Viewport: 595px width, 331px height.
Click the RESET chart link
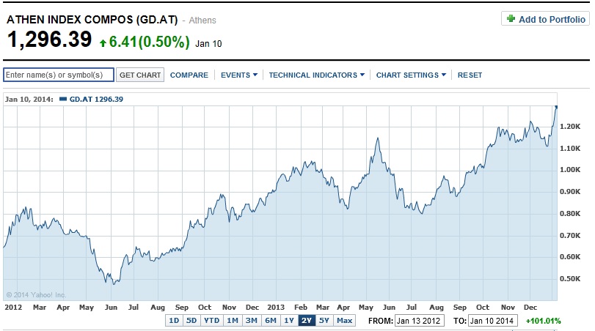click(x=470, y=75)
